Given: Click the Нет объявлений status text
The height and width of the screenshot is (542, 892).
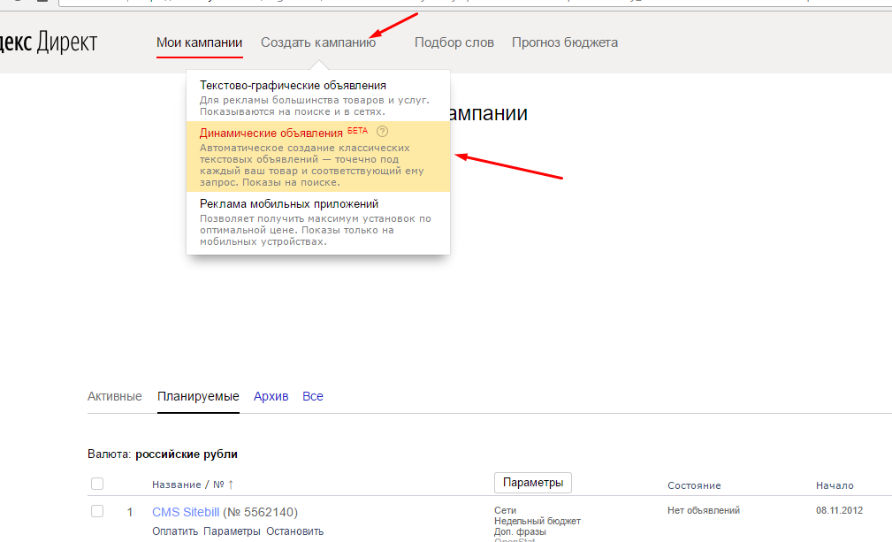Looking at the screenshot, I should pyautogui.click(x=704, y=510).
